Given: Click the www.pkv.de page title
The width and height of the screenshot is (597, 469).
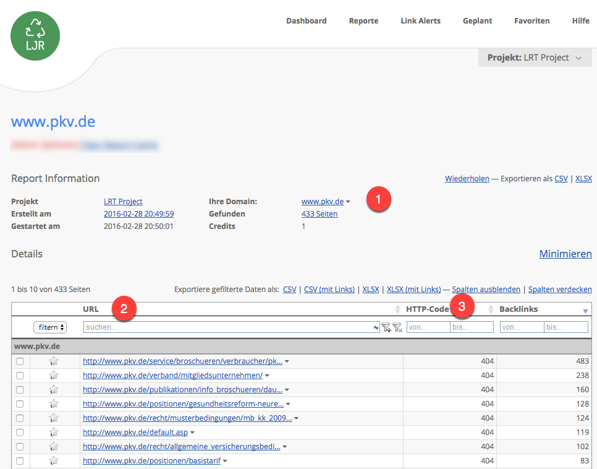Looking at the screenshot, I should [x=53, y=122].
